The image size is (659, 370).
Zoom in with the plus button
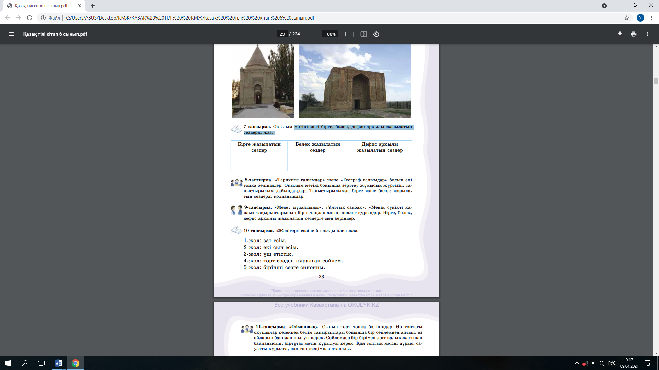tap(346, 34)
